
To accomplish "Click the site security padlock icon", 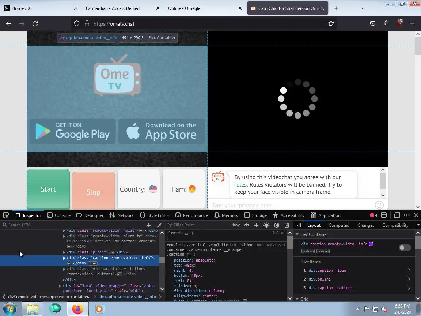I will click(87, 24).
